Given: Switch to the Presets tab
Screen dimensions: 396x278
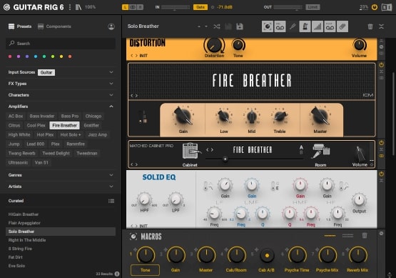Looking at the screenshot, I should 20,26.
